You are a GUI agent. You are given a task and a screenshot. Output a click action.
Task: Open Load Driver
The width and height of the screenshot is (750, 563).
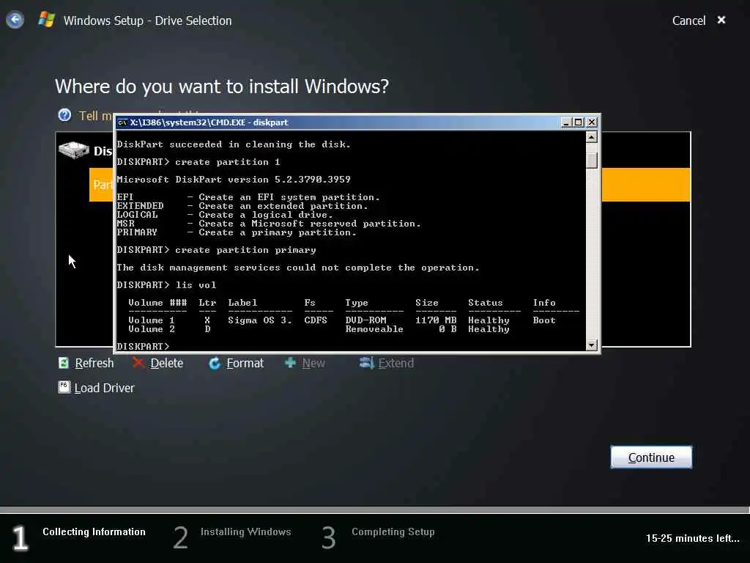coord(104,388)
